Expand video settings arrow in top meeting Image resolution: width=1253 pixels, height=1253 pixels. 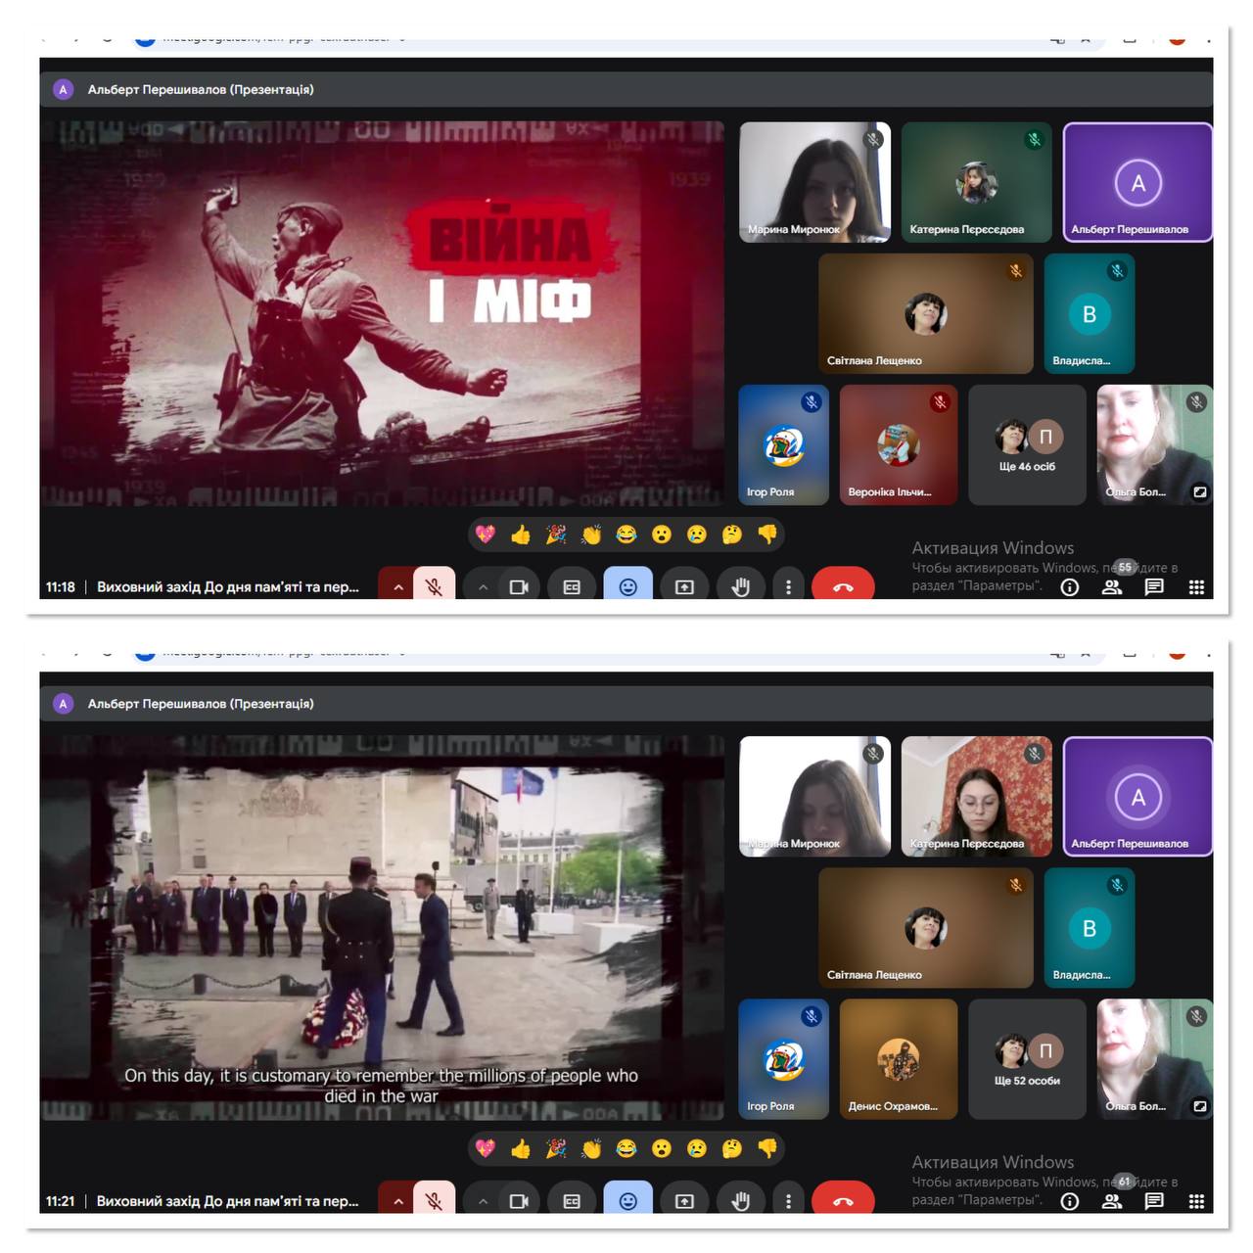(483, 586)
